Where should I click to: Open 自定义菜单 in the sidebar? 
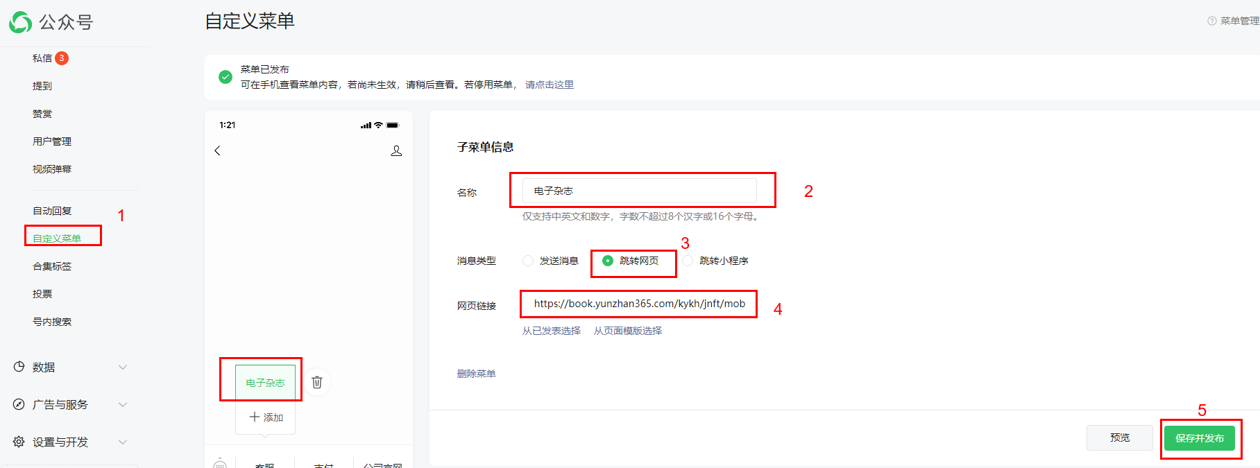(x=57, y=238)
